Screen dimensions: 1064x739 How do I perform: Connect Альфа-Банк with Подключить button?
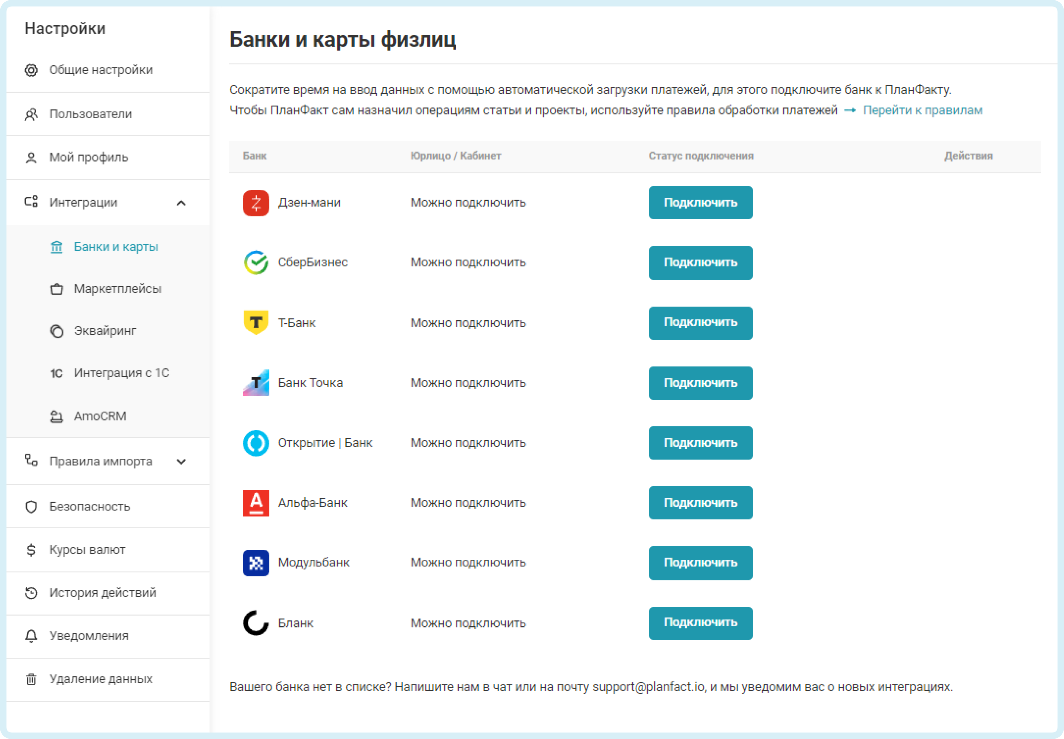700,503
